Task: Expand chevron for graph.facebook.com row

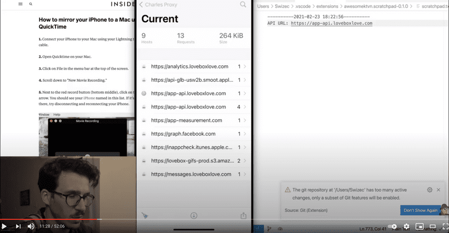Action: [245, 134]
